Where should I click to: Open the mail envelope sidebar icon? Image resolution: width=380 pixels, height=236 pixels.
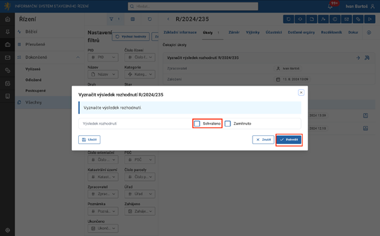click(8, 57)
